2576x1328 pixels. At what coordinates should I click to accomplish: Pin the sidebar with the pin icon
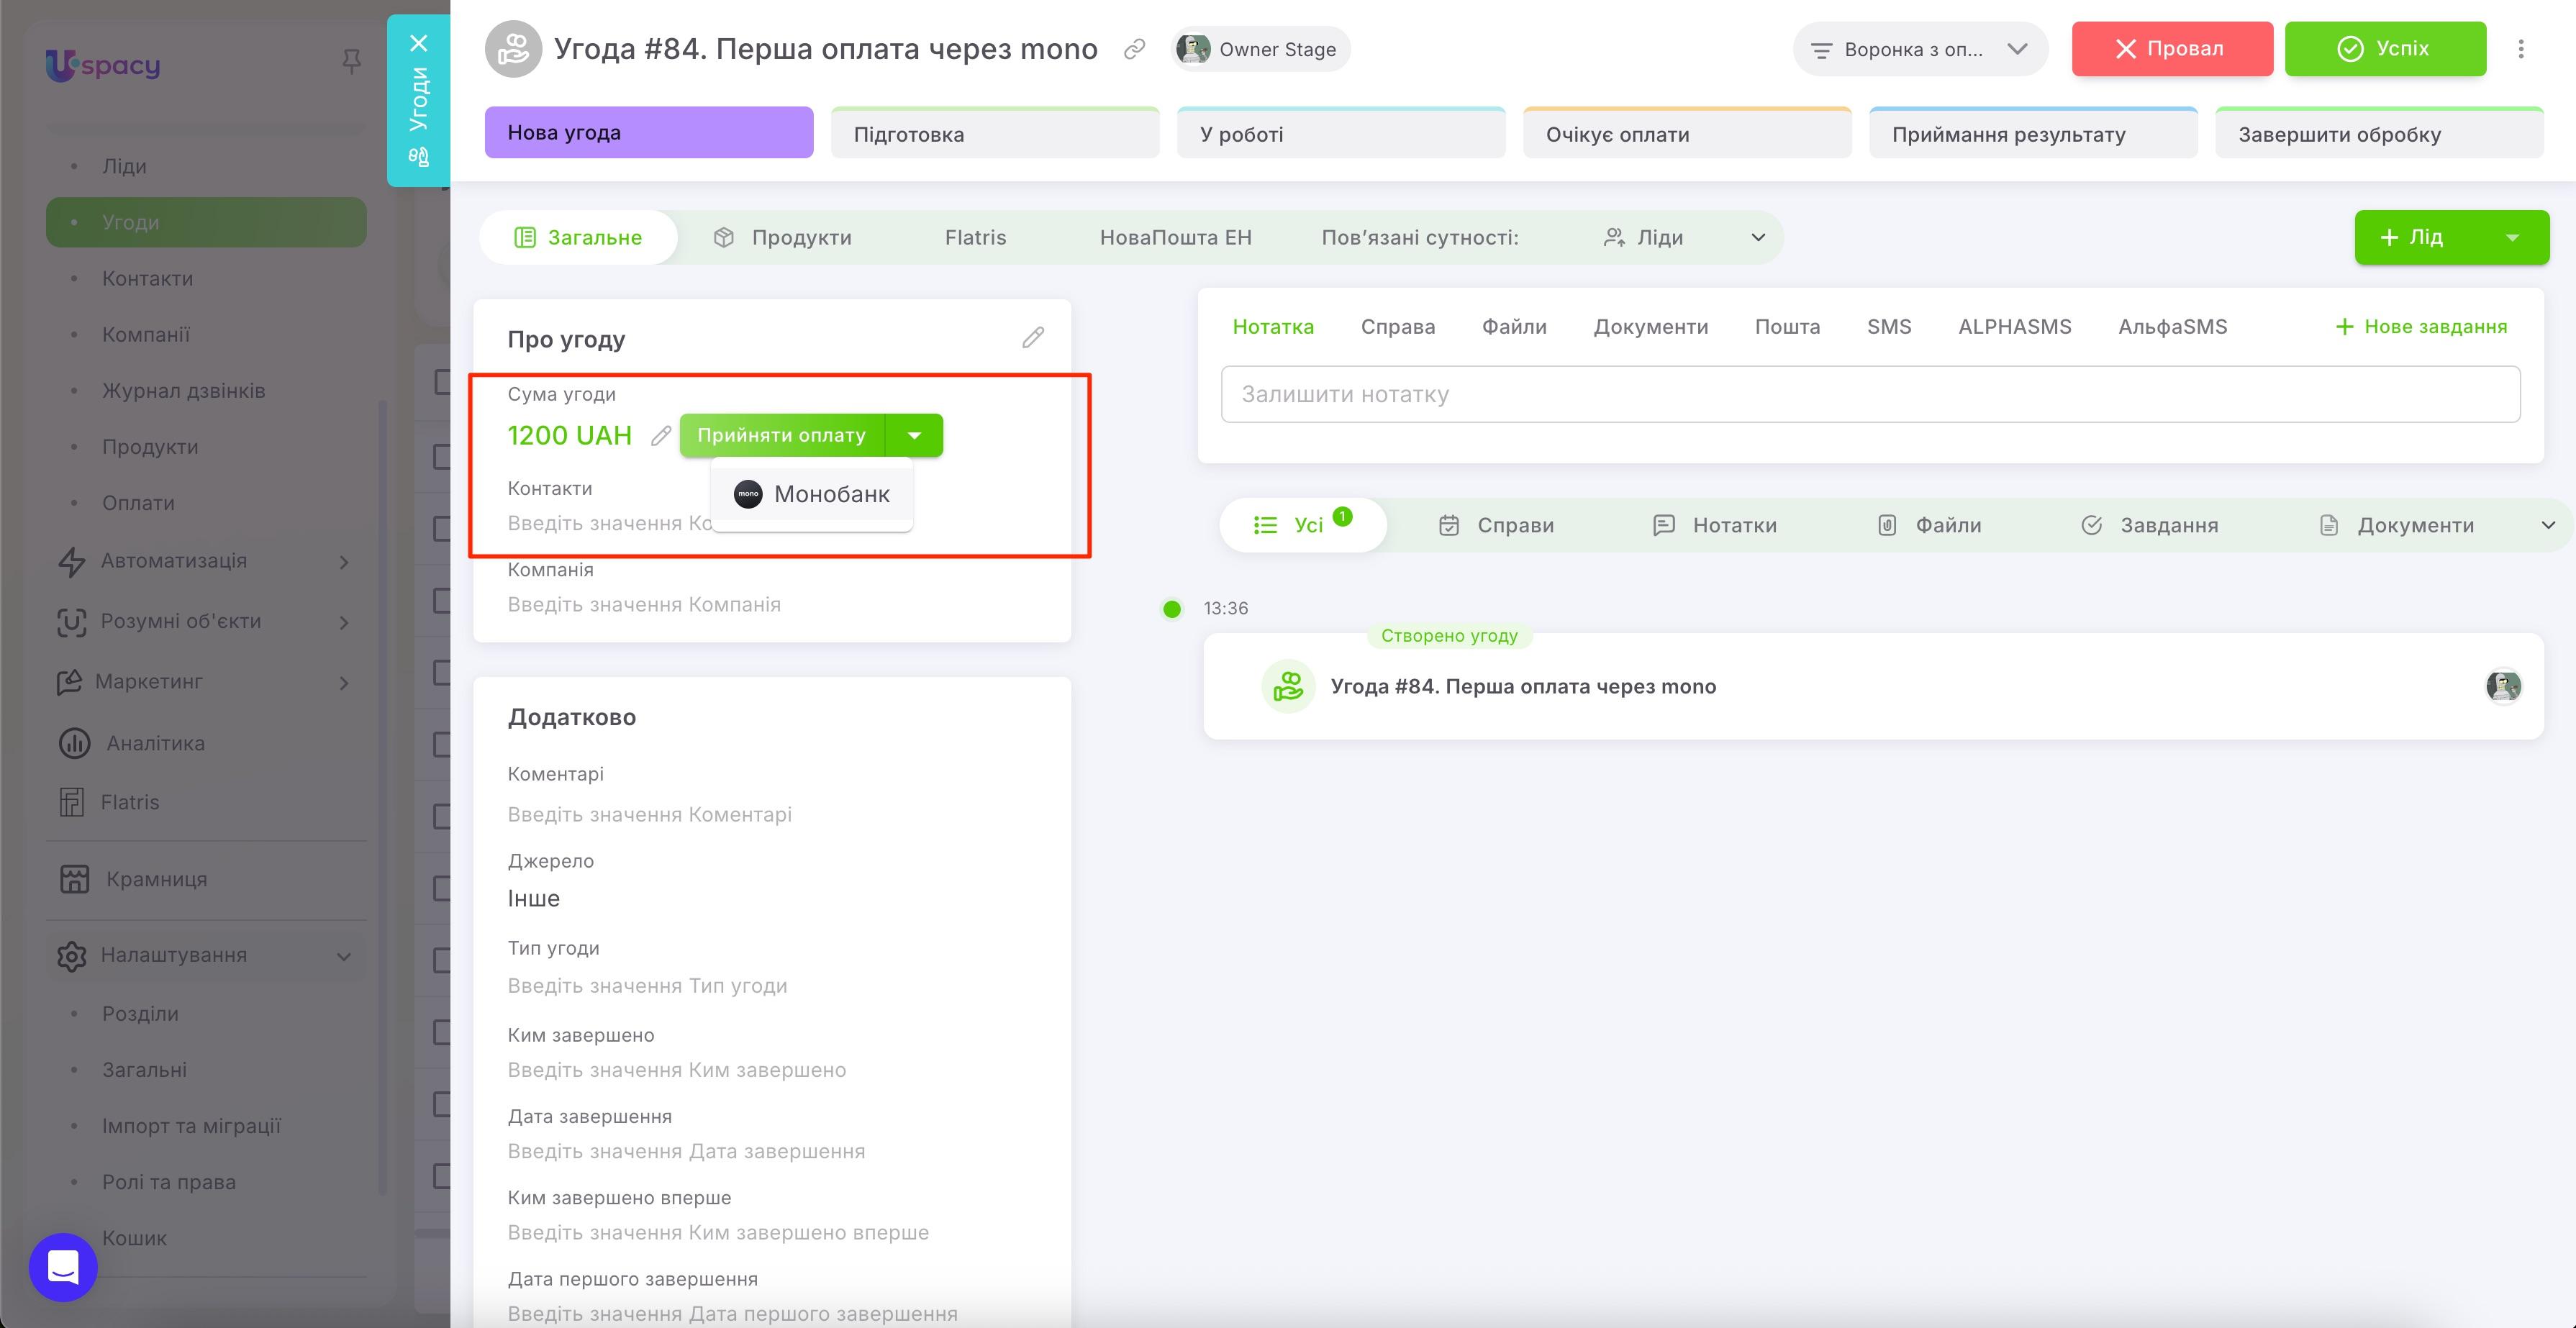click(x=351, y=62)
